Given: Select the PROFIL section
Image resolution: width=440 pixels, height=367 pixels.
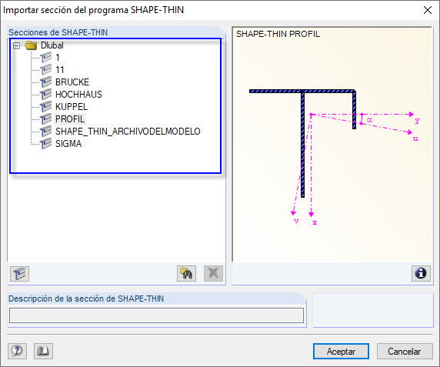Looking at the screenshot, I should point(69,119).
